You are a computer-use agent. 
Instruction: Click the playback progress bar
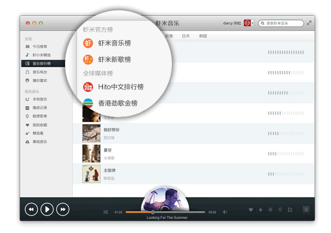tap(165, 212)
